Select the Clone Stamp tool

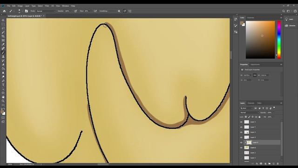[x=3, y=56]
